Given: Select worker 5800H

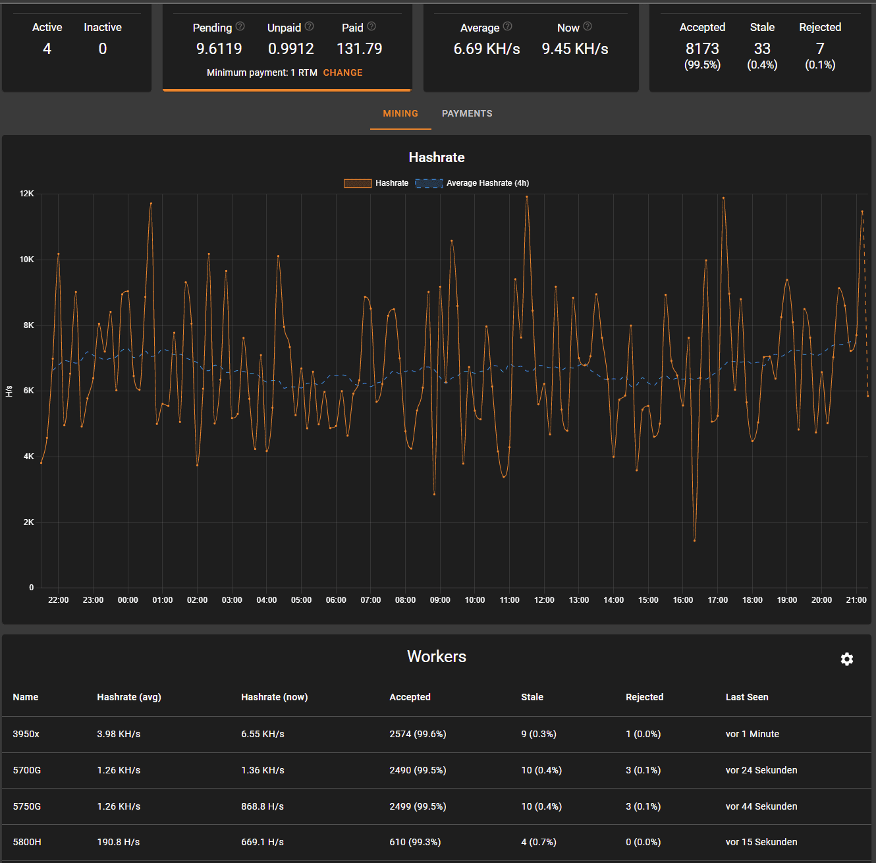Looking at the screenshot, I should point(27,842).
